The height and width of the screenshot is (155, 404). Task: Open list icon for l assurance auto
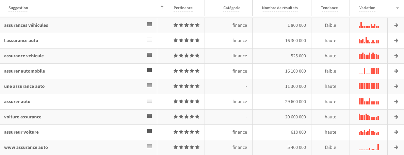[149, 40]
